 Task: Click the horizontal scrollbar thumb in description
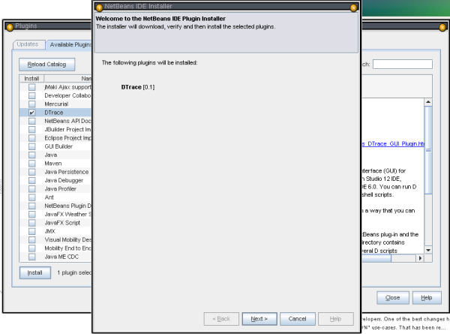point(376,258)
